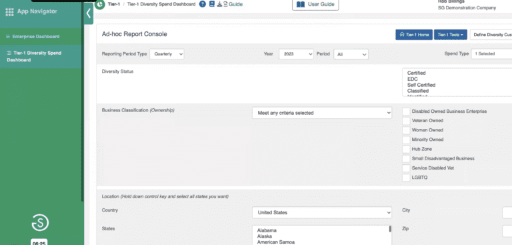Check Small Disadvantaged Business box
The height and width of the screenshot is (245, 512).
[x=406, y=159]
